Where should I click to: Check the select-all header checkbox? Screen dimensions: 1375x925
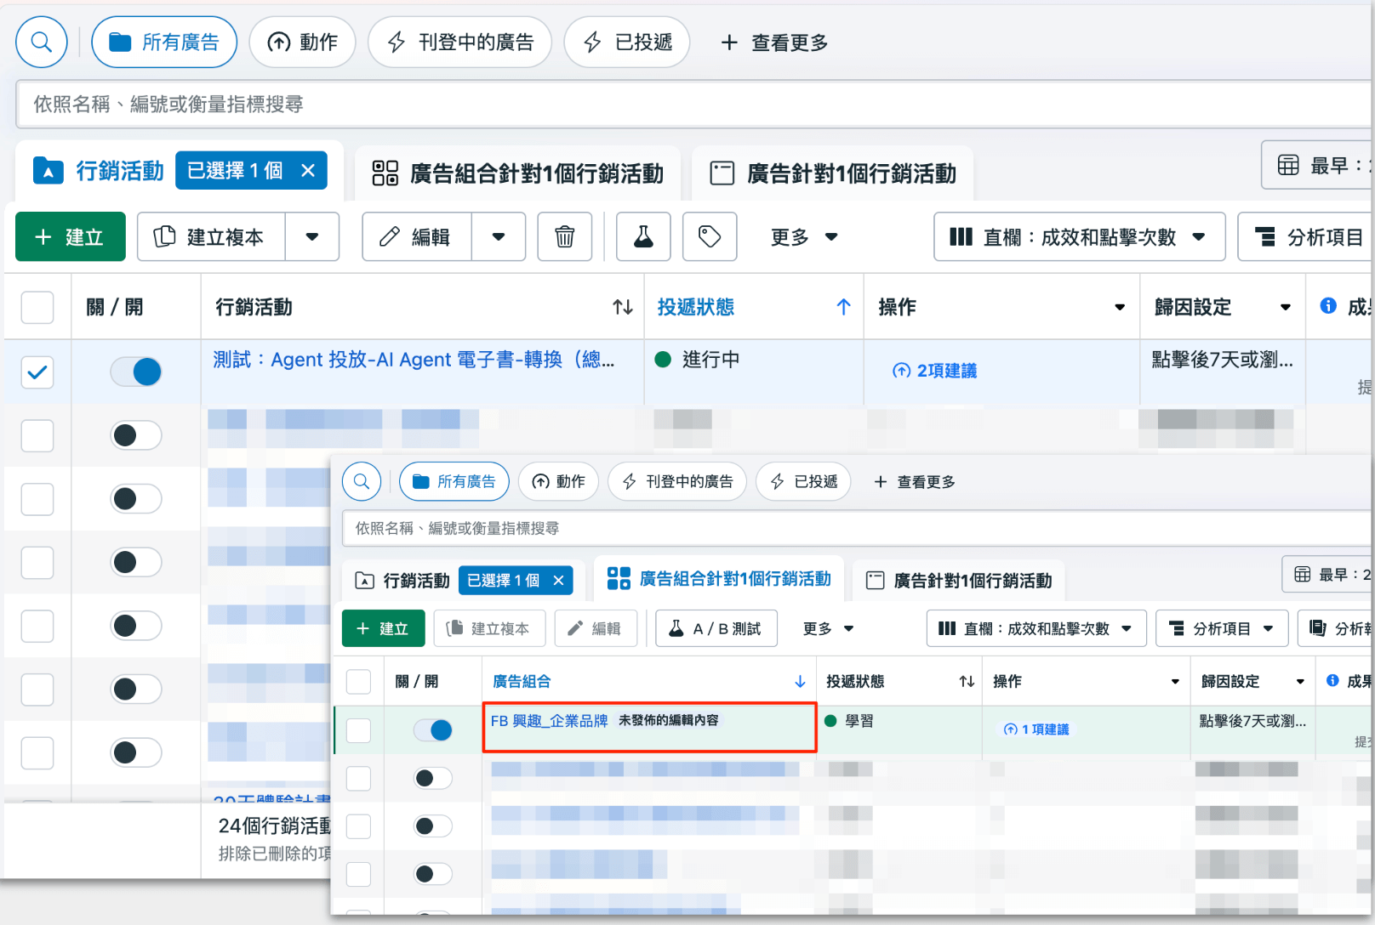point(37,307)
